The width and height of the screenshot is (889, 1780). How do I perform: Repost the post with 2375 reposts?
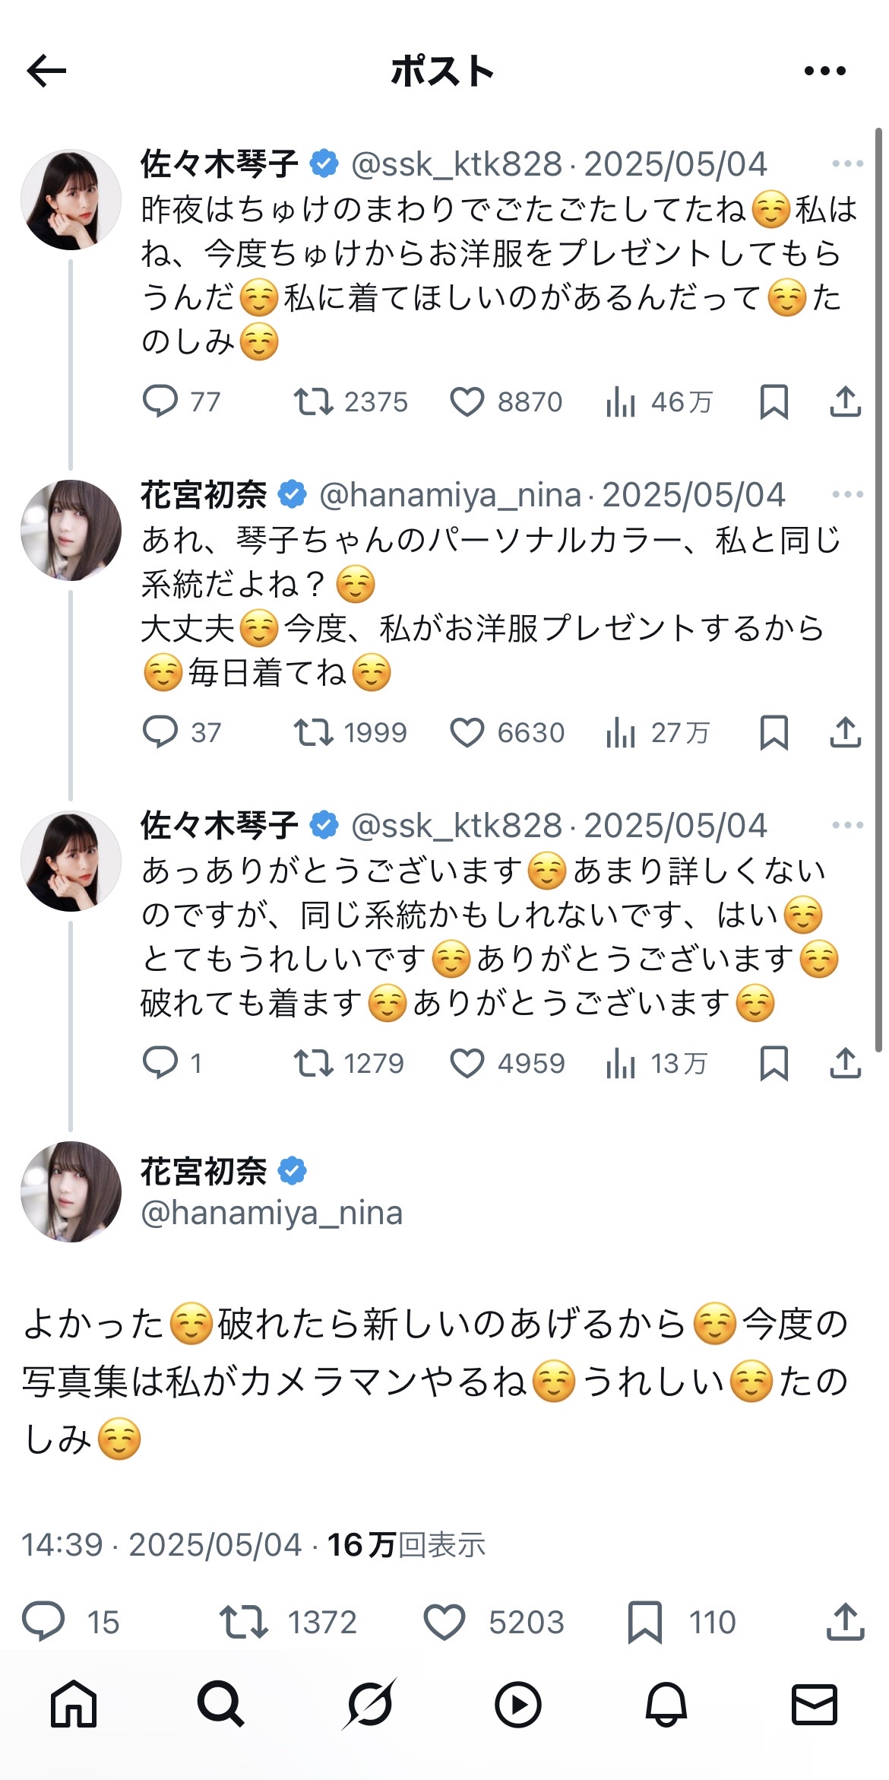click(x=314, y=401)
